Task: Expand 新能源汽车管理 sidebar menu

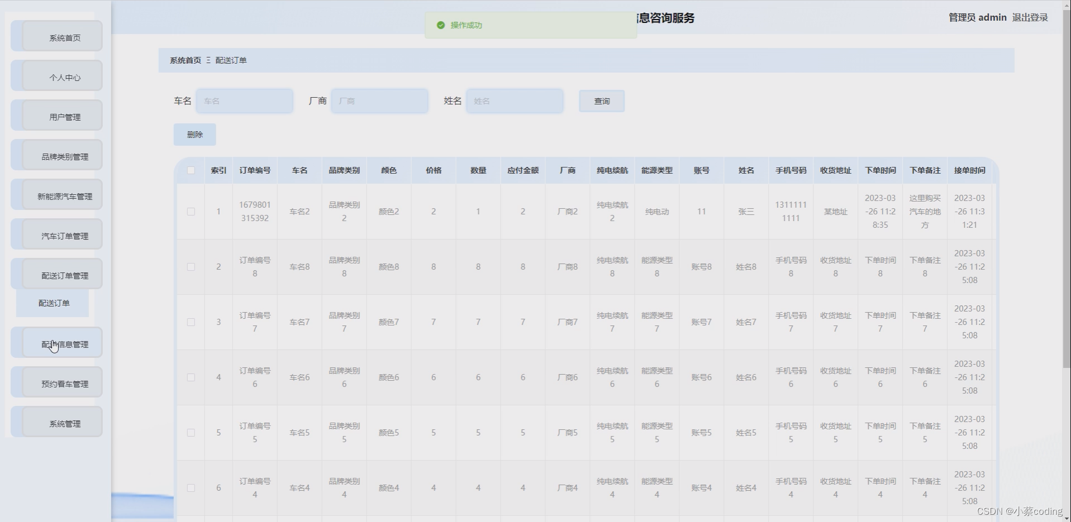Action: click(62, 195)
